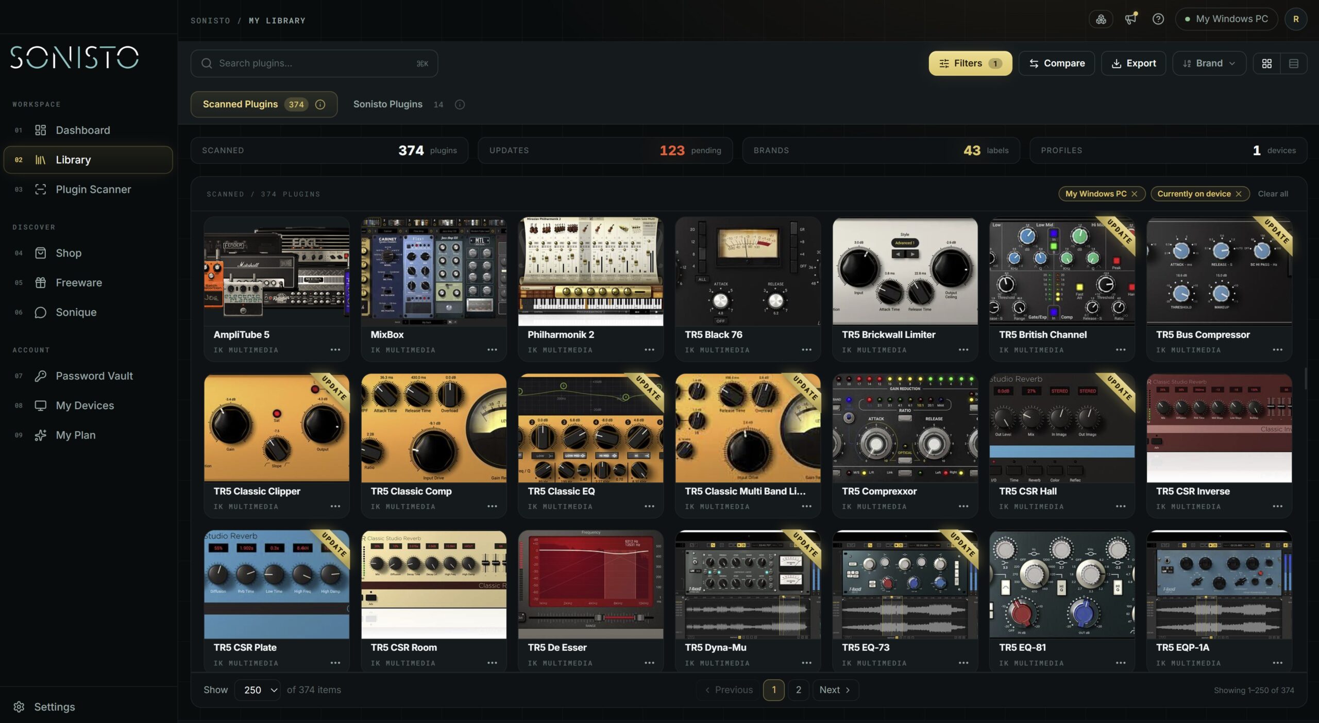This screenshot has height=723, width=1319.
Task: Select page 1 in pagination
Action: [773, 690]
